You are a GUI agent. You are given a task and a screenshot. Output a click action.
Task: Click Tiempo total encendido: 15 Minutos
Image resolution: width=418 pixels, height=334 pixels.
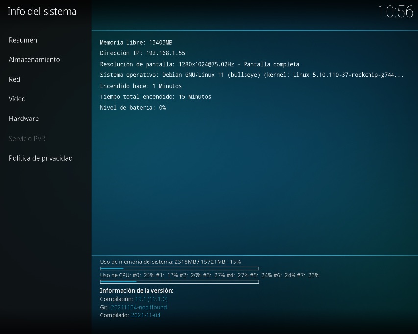point(156,96)
